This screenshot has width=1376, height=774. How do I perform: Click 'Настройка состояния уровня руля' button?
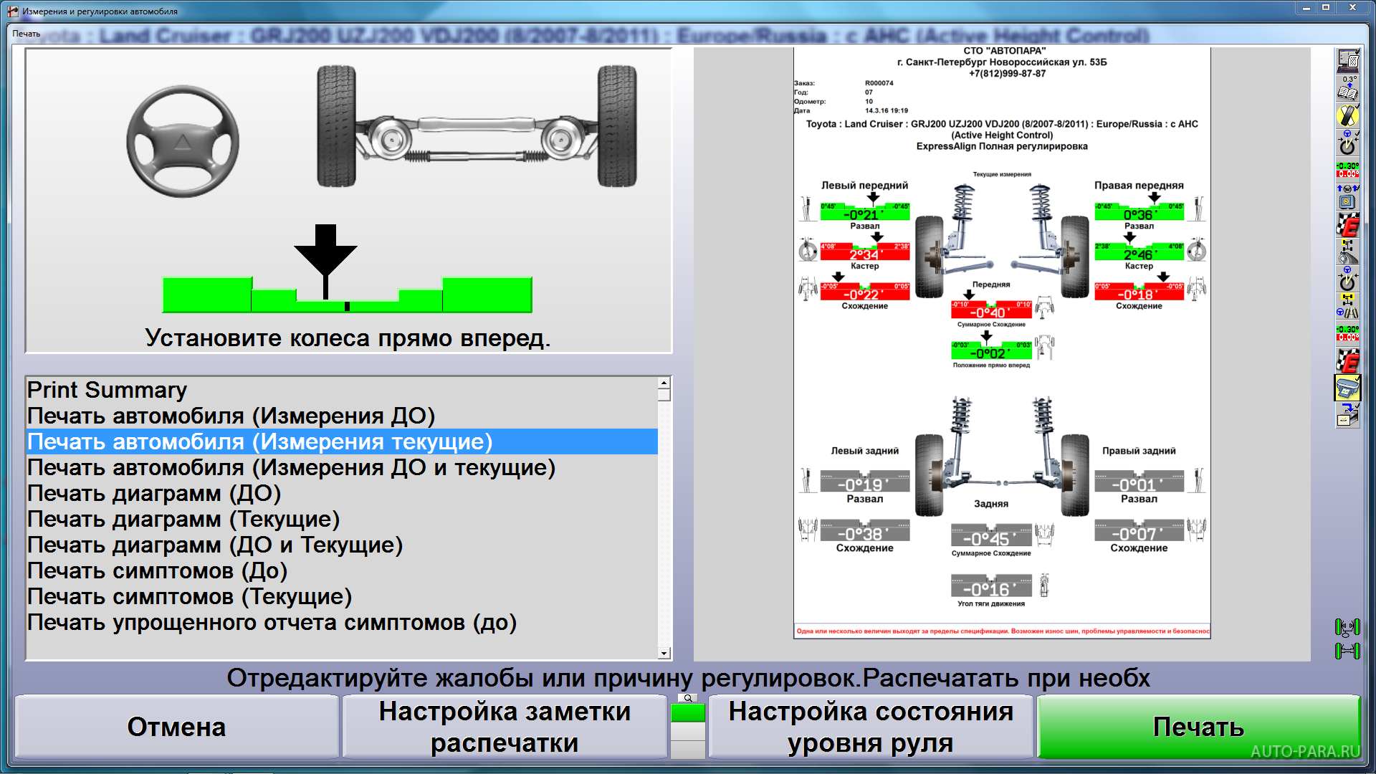pos(871,727)
